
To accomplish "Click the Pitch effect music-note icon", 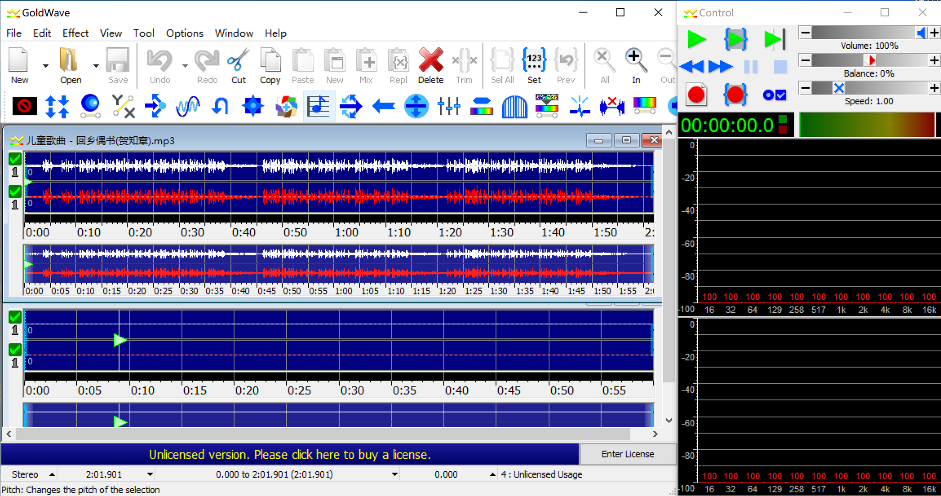I will (x=318, y=106).
